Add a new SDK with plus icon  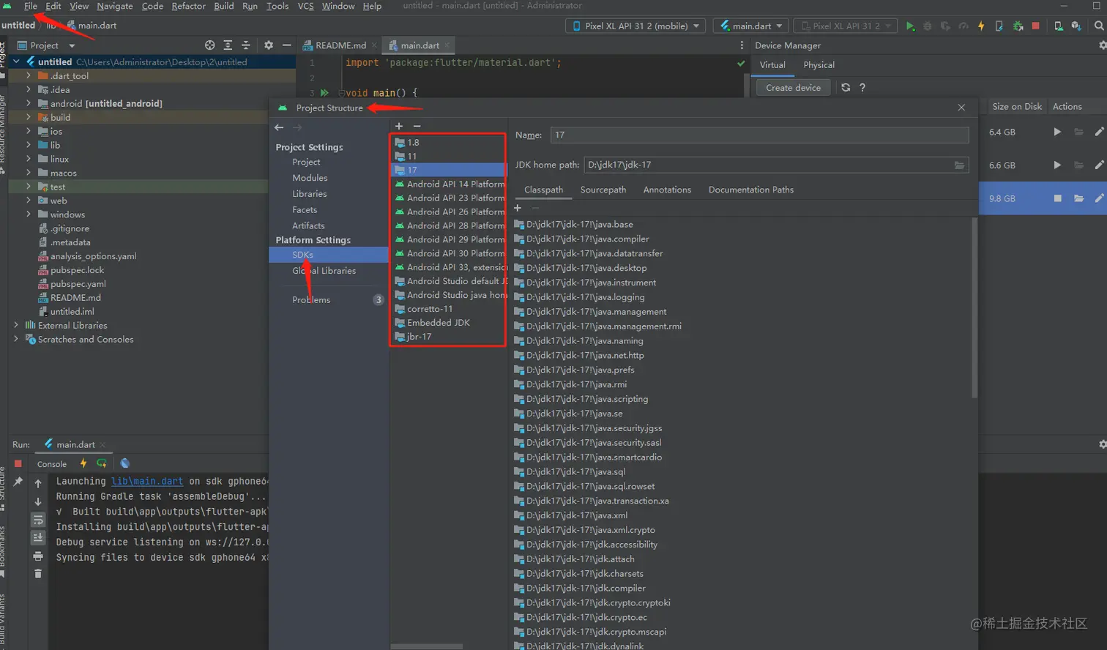coord(399,126)
